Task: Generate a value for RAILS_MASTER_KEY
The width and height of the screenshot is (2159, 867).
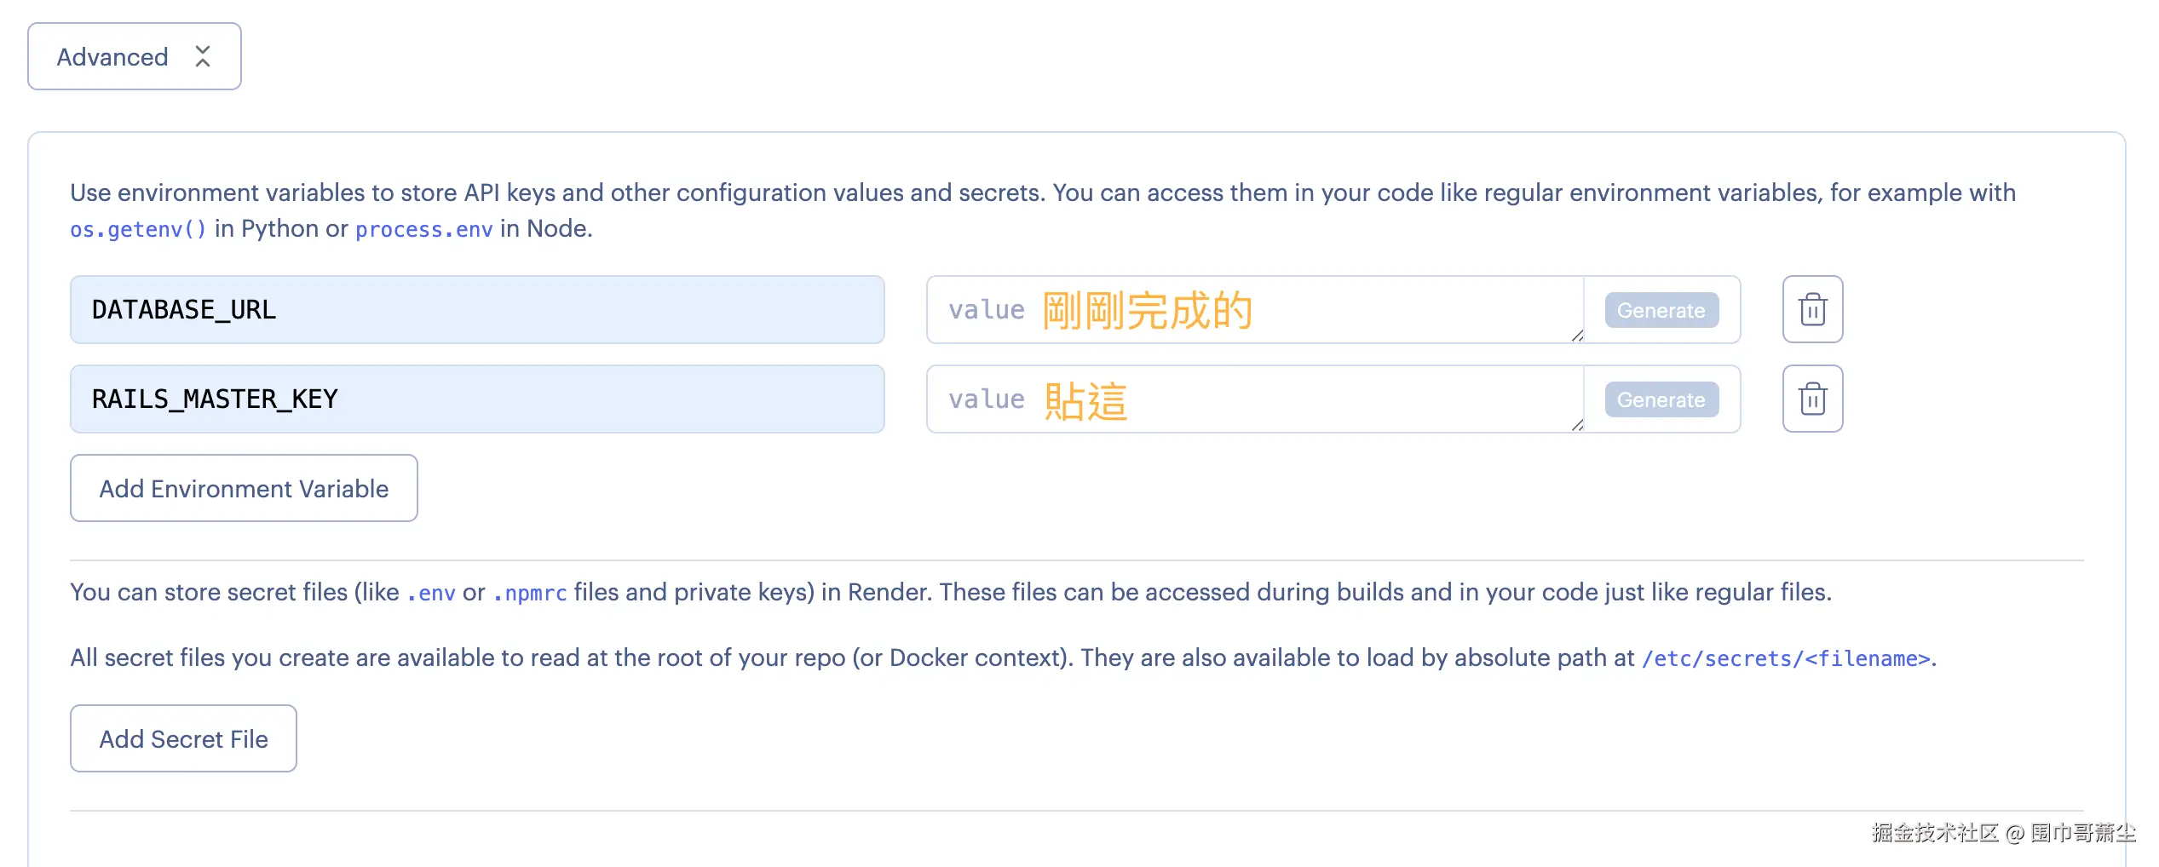Action: (x=1661, y=399)
